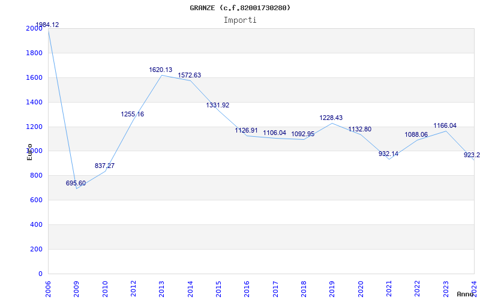Click the 800 y-axis tick label

click(38, 176)
